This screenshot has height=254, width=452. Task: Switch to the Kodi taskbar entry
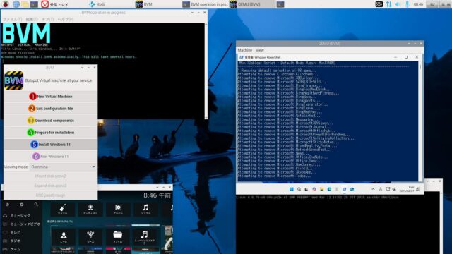97,4
